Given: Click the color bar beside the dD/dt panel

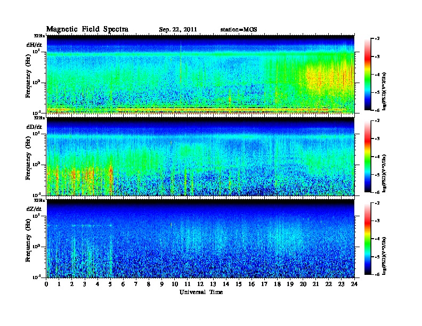Looking at the screenshot, I should tap(367, 157).
